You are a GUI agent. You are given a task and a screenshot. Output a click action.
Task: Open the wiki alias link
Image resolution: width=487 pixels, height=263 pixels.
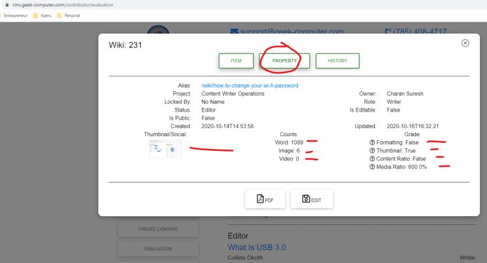pyautogui.click(x=250, y=86)
